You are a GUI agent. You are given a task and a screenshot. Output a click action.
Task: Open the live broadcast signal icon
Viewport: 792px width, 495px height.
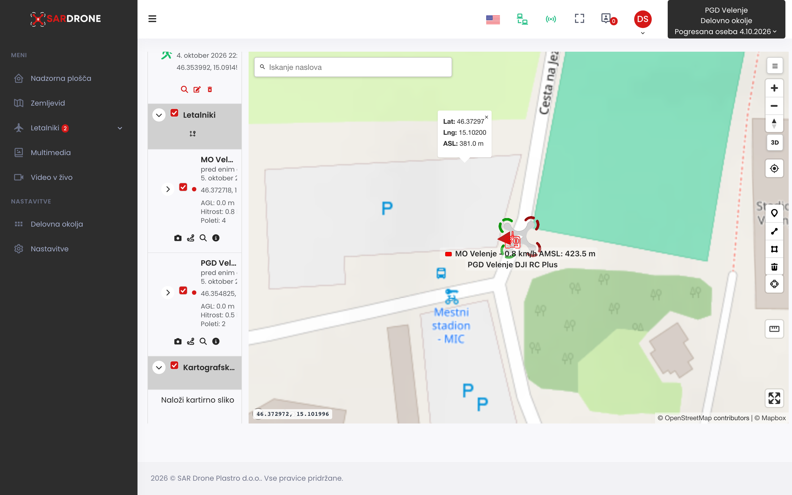pyautogui.click(x=551, y=19)
